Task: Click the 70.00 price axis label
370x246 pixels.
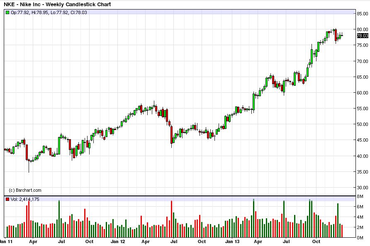Action: coord(363,61)
